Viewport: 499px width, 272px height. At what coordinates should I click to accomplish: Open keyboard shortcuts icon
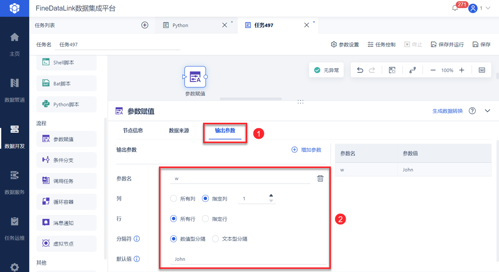click(482, 70)
